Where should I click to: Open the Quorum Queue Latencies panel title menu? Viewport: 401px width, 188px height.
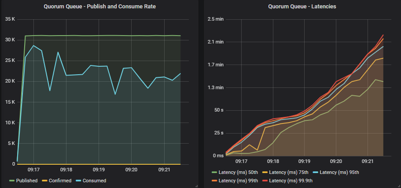tap(300, 7)
